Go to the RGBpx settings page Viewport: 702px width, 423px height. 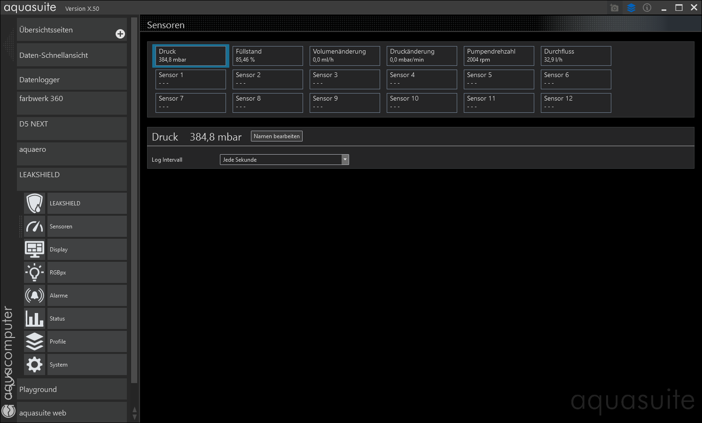click(x=87, y=273)
